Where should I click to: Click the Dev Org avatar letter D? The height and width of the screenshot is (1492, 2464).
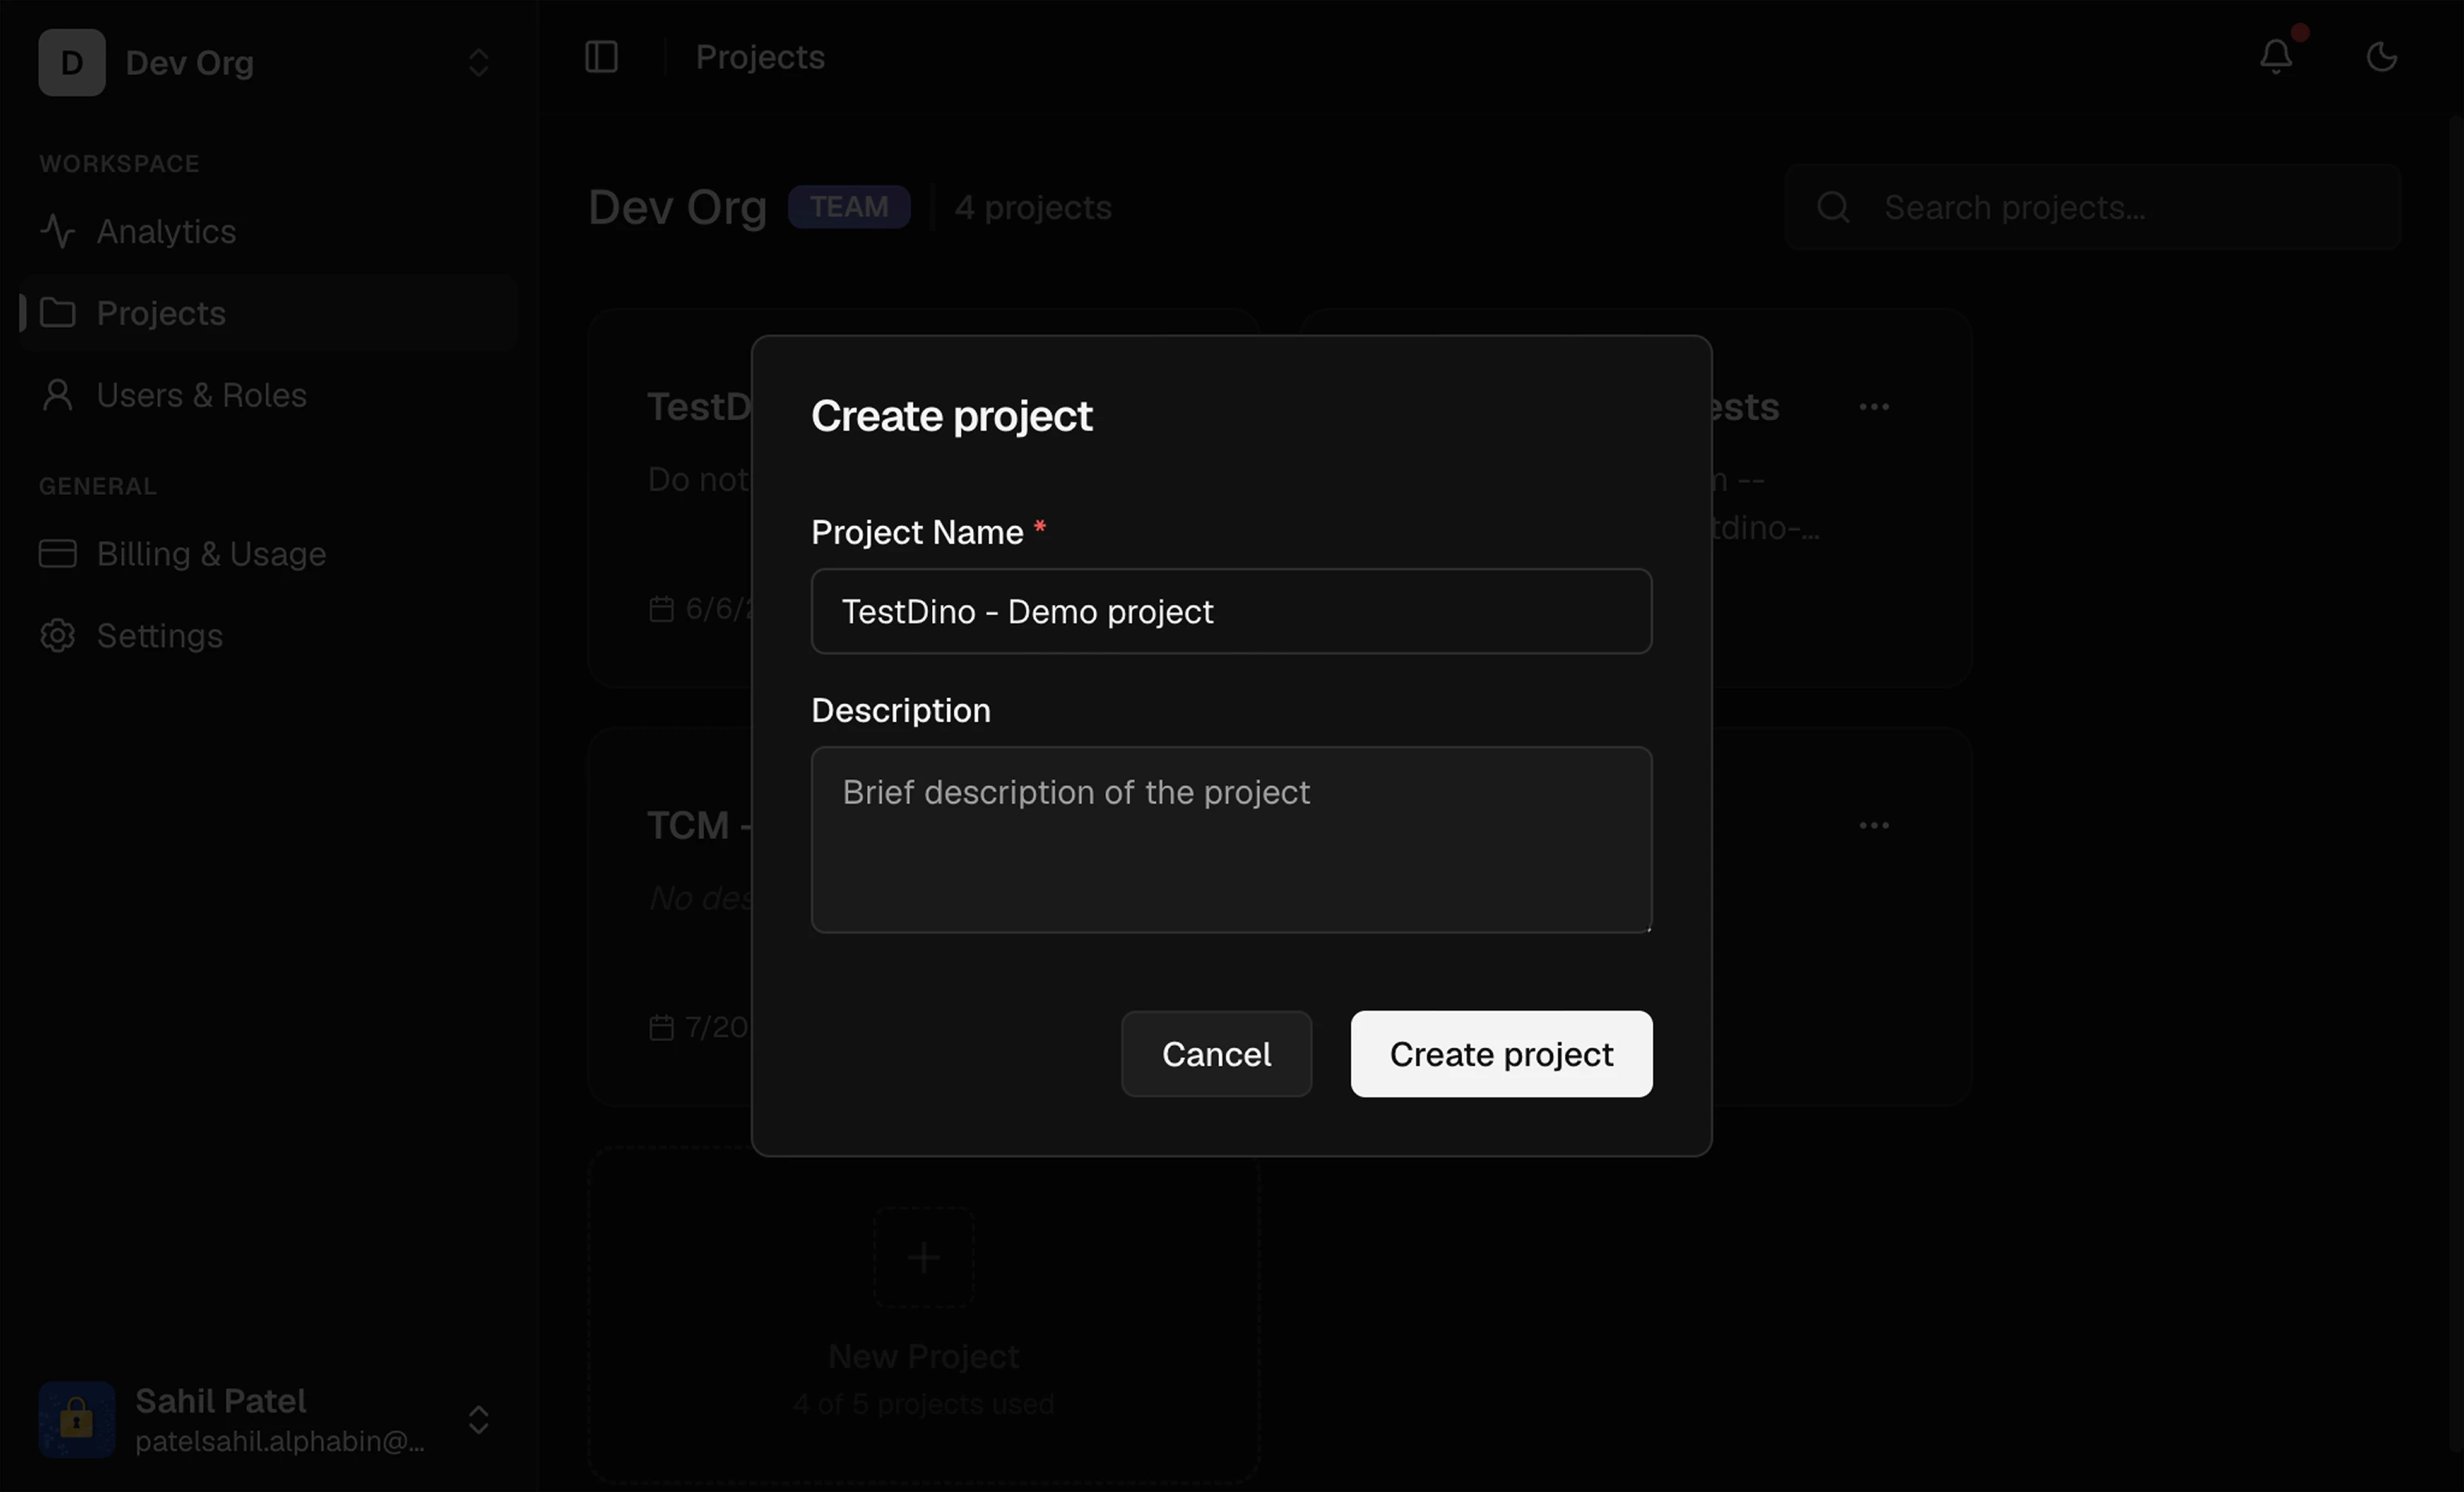[72, 62]
